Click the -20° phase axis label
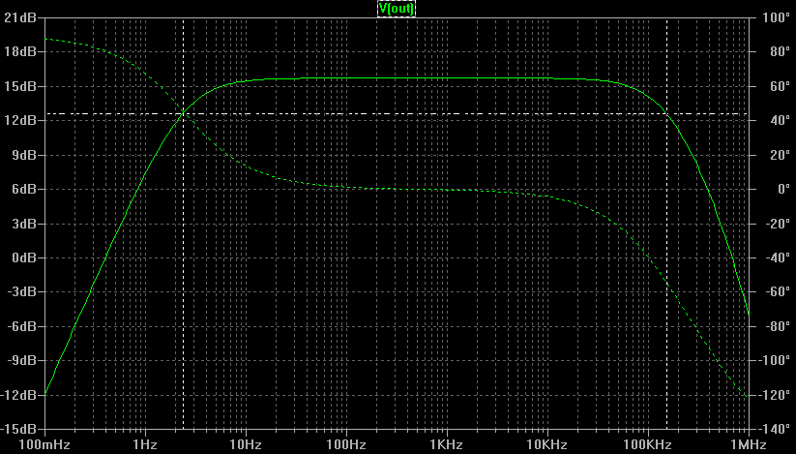The image size is (796, 454). pyautogui.click(x=778, y=224)
